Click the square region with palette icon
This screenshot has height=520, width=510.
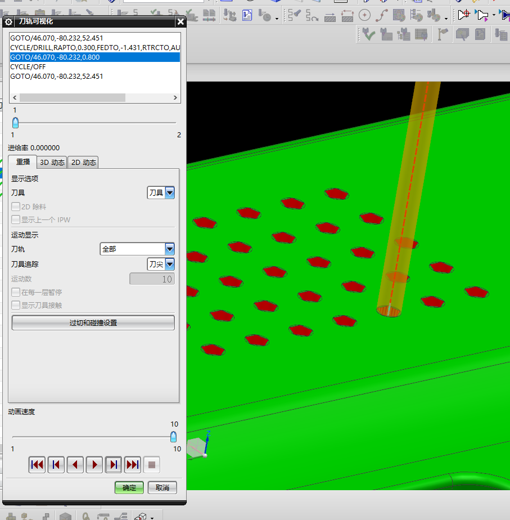pyautogui.click(x=399, y=15)
